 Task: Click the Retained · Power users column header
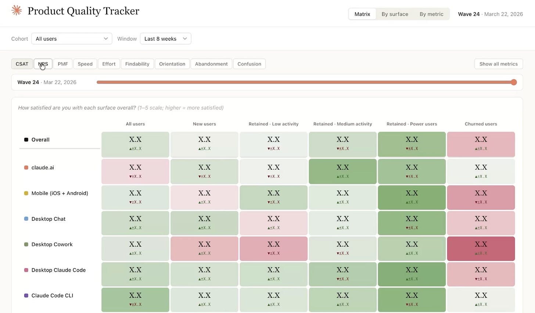click(412, 124)
